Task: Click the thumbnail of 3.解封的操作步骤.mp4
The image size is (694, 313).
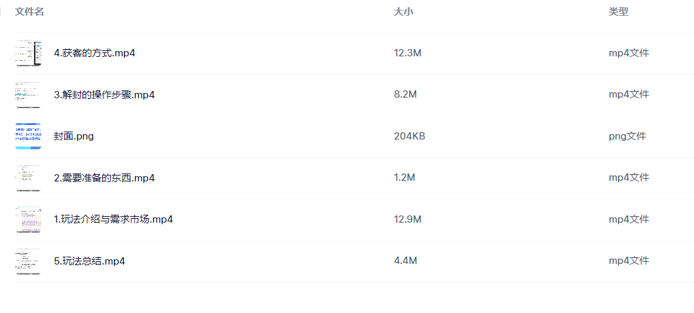Action: (28, 95)
